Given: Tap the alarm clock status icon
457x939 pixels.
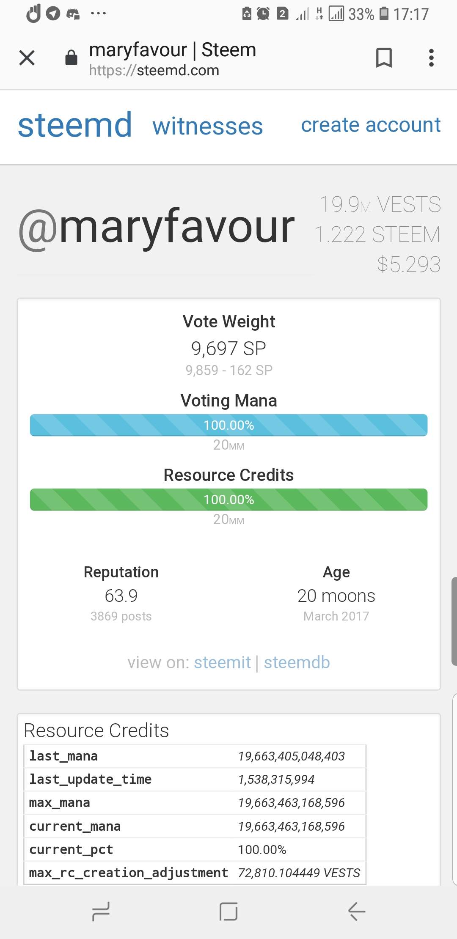Looking at the screenshot, I should click(x=263, y=14).
